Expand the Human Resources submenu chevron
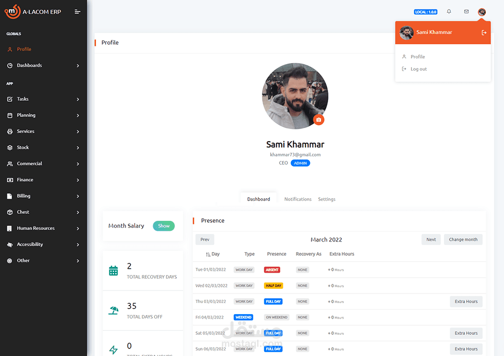504x356 pixels. point(78,228)
